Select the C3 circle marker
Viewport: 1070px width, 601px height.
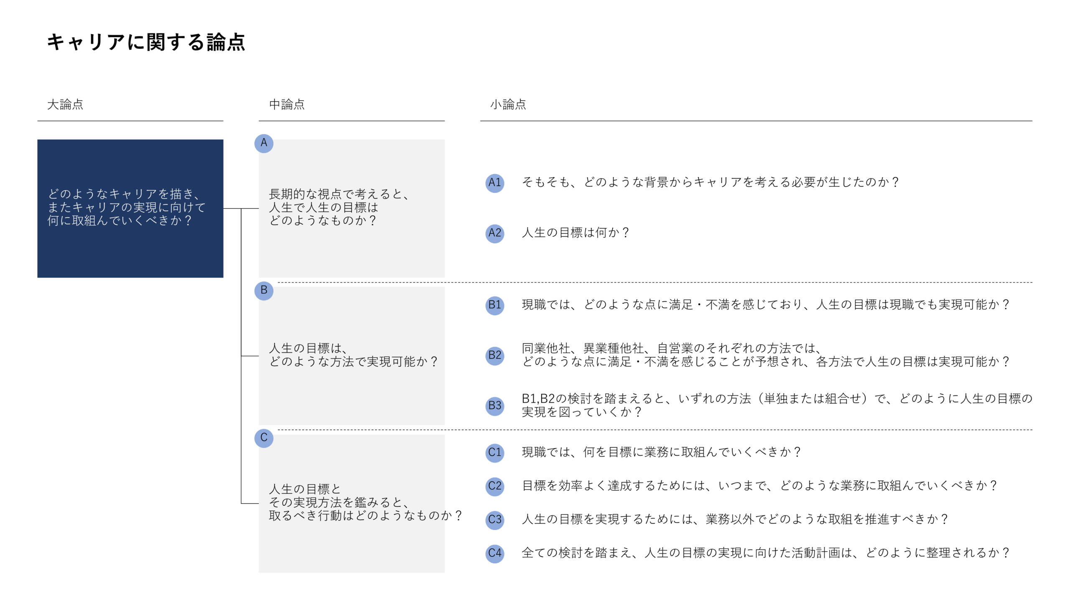pyautogui.click(x=494, y=520)
